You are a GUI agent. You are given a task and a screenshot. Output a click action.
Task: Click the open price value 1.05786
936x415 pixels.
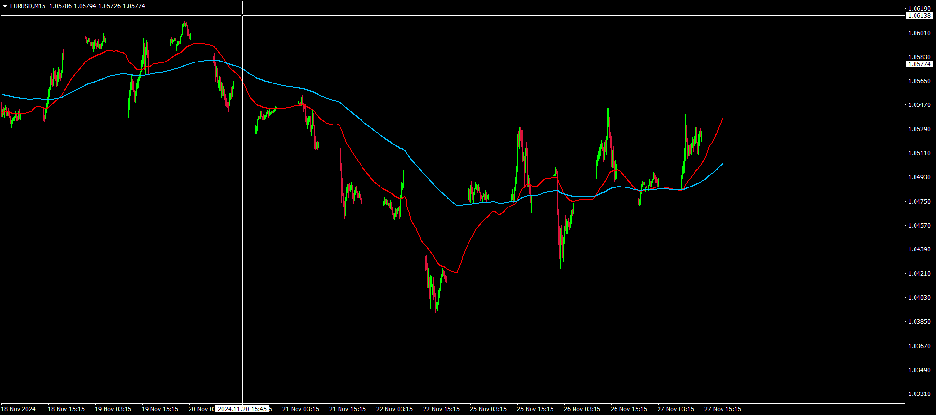click(x=61, y=6)
